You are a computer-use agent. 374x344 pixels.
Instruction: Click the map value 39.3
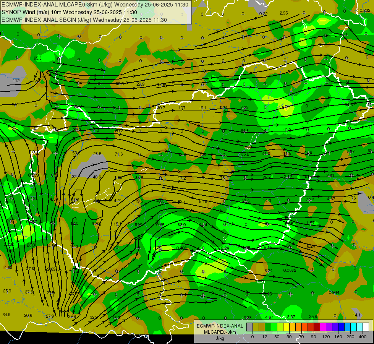[77, 130]
